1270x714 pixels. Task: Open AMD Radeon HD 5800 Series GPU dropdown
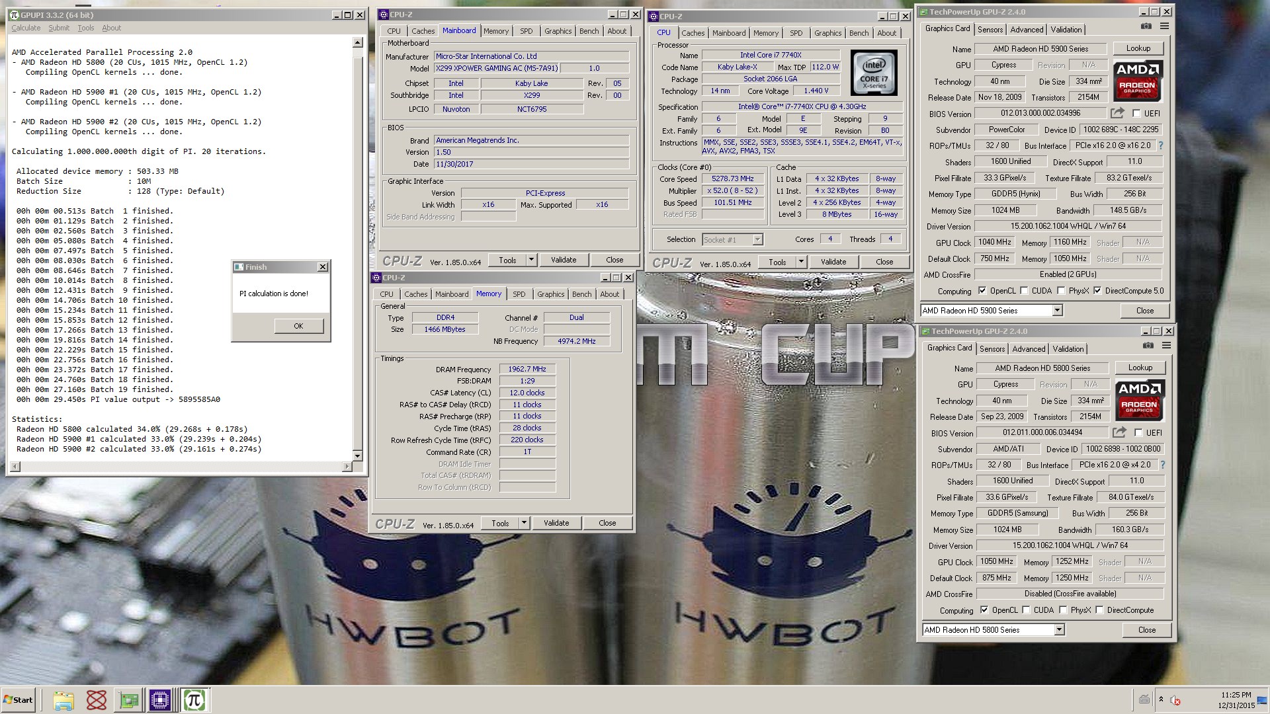(x=993, y=630)
